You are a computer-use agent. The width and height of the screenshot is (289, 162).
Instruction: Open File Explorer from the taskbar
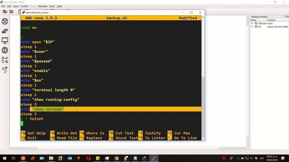point(51,158)
